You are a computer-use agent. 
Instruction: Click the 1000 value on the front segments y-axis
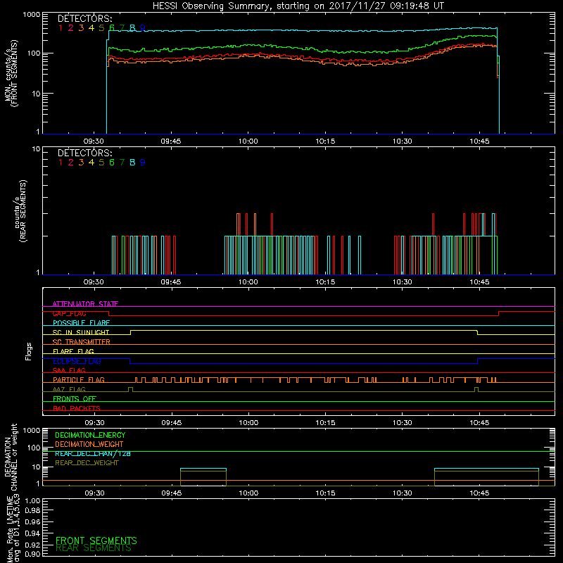(x=32, y=15)
